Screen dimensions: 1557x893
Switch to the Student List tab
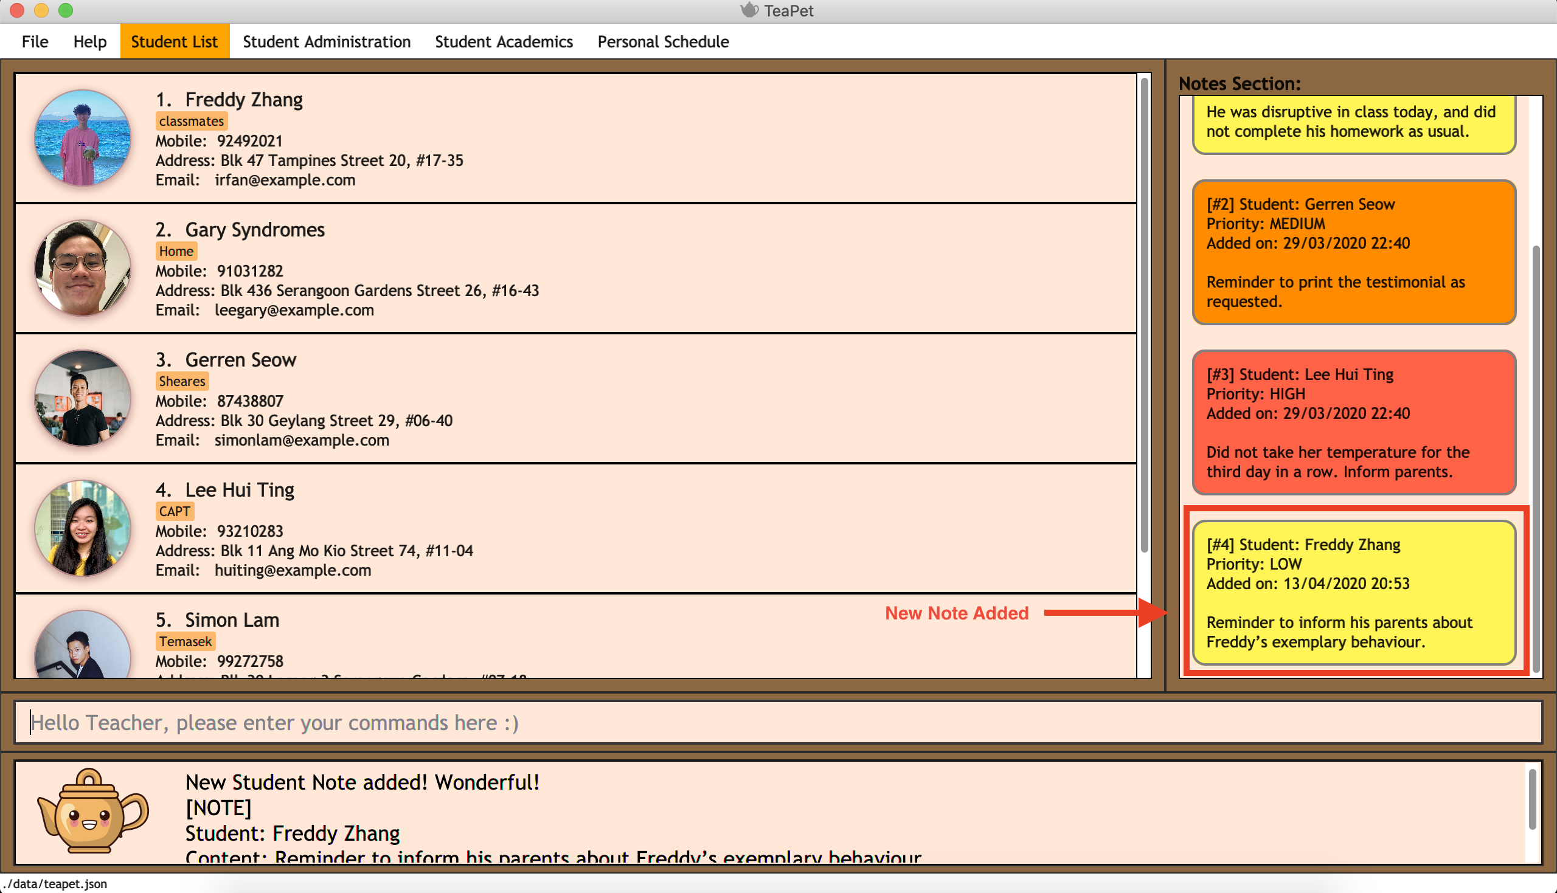(174, 42)
